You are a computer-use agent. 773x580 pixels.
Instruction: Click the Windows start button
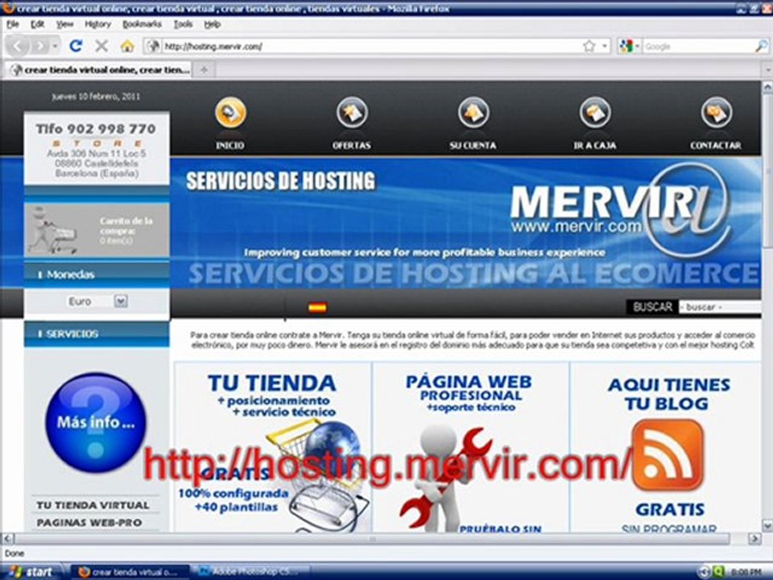31,572
